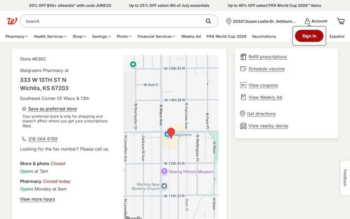Click the 4th of July essentials promo
Viewport: 350px width, 219px height.
[169, 5]
